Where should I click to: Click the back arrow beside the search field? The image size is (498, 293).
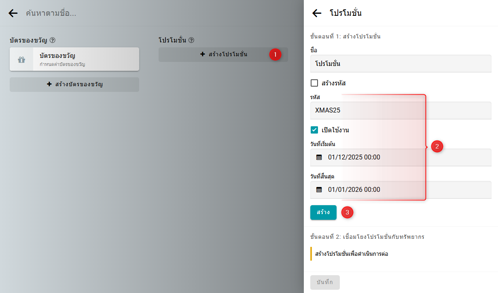13,13
